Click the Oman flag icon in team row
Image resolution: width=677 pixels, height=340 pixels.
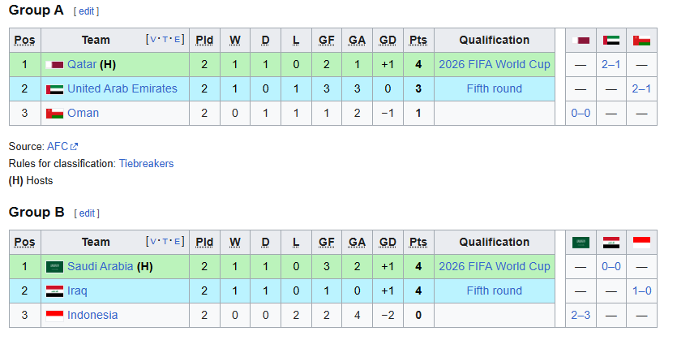pos(54,113)
